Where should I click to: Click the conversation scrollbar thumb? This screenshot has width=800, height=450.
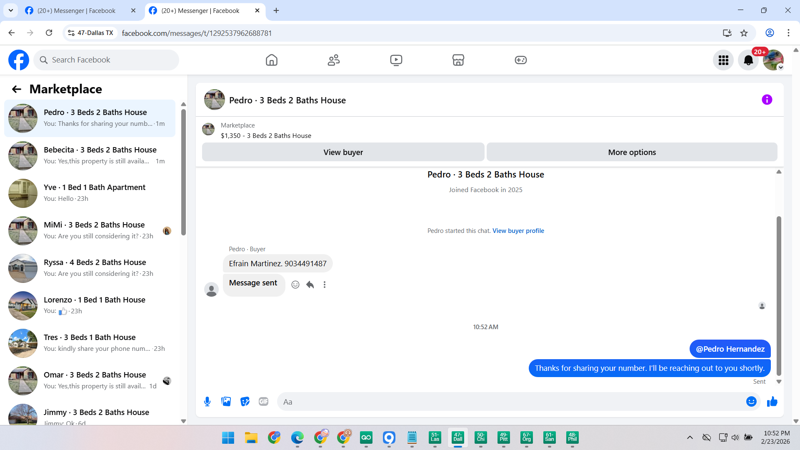coord(778,296)
